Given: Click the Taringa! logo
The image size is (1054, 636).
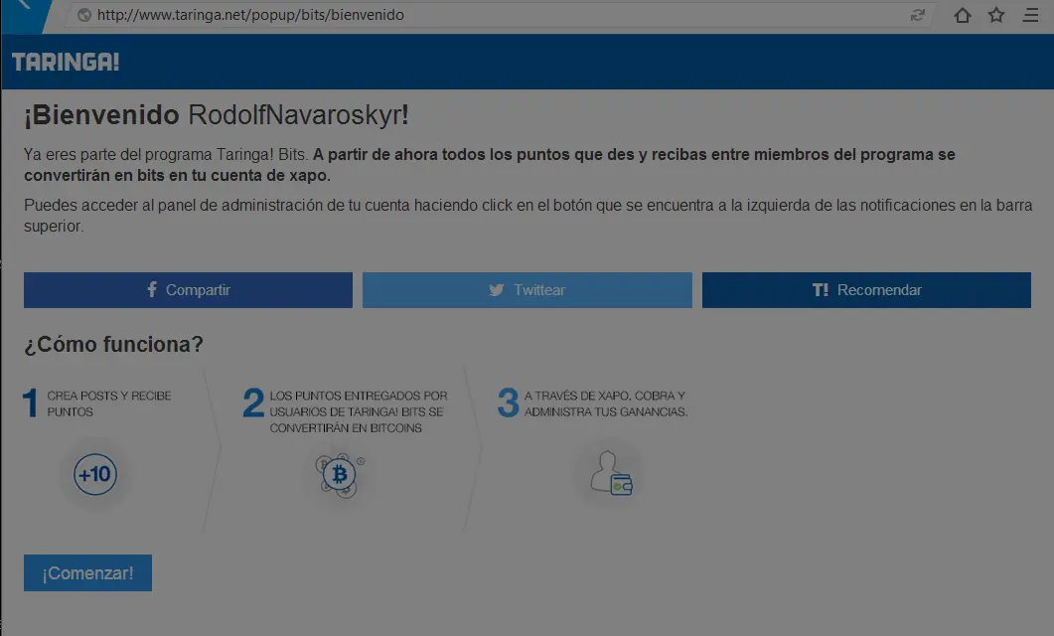Looking at the screenshot, I should coord(66,62).
